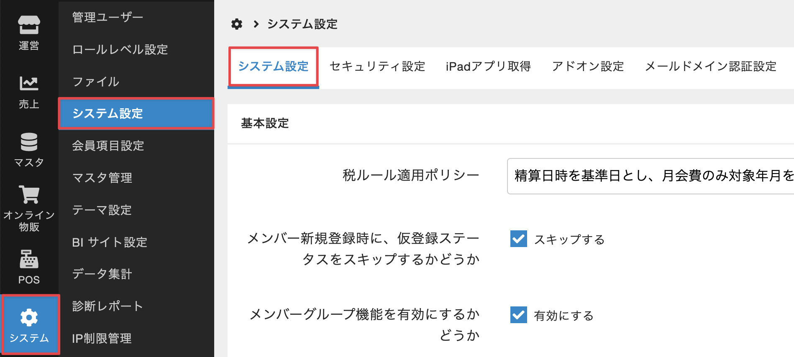Open the メールドメイン認証設定 tab

point(710,66)
